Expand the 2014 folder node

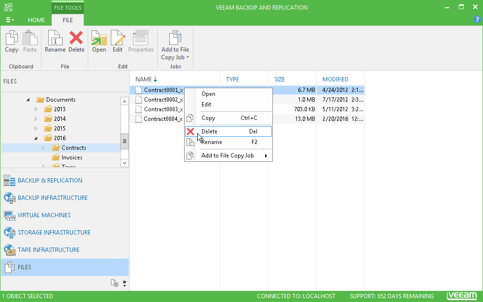(x=36, y=119)
